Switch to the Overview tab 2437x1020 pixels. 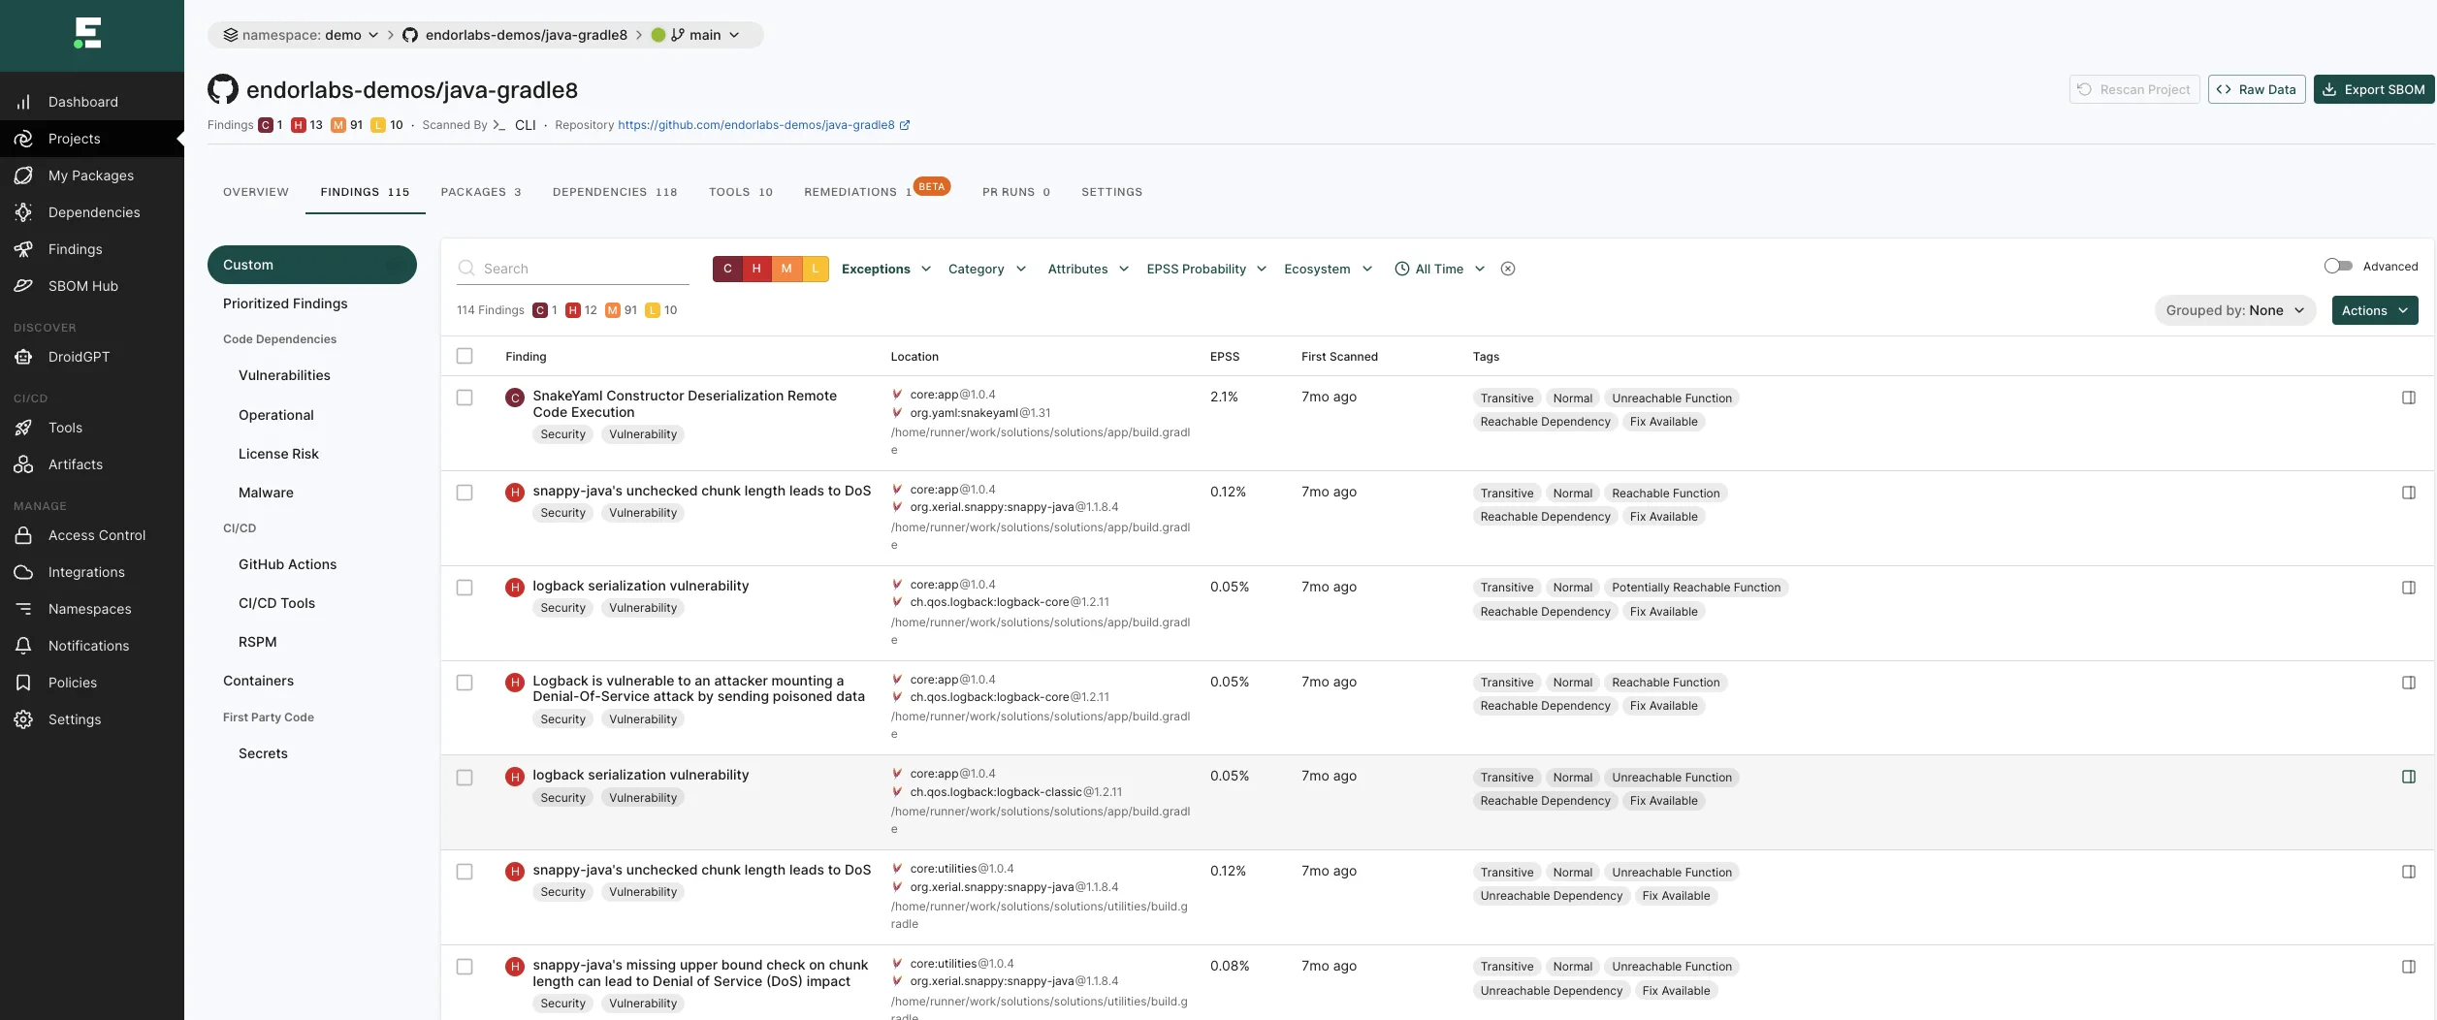click(x=256, y=192)
